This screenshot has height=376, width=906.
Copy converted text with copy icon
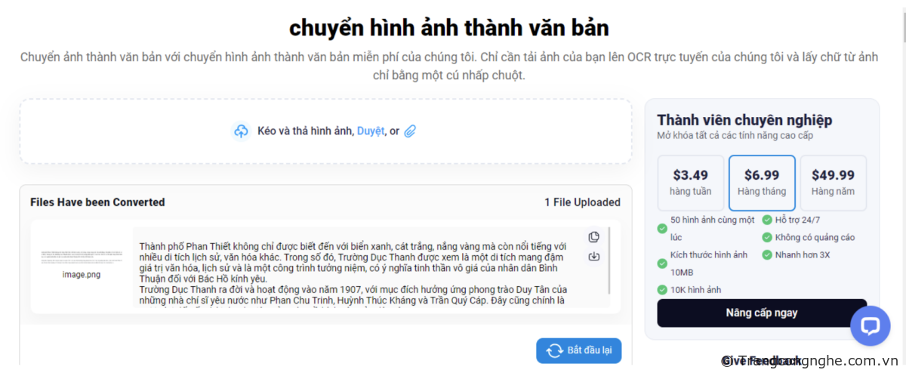pyautogui.click(x=594, y=237)
